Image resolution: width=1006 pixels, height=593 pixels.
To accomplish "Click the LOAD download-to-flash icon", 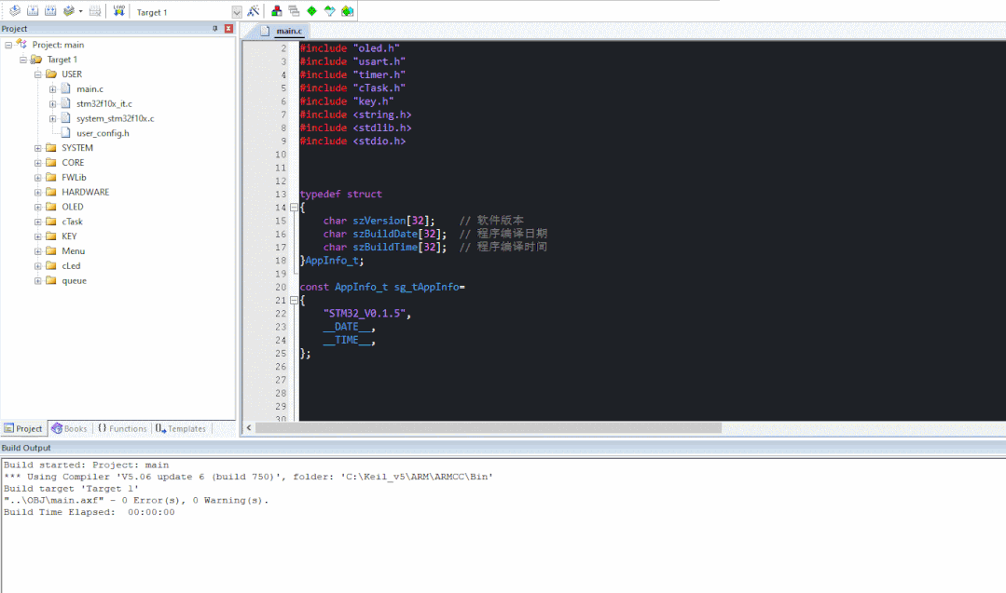I will click(x=119, y=11).
